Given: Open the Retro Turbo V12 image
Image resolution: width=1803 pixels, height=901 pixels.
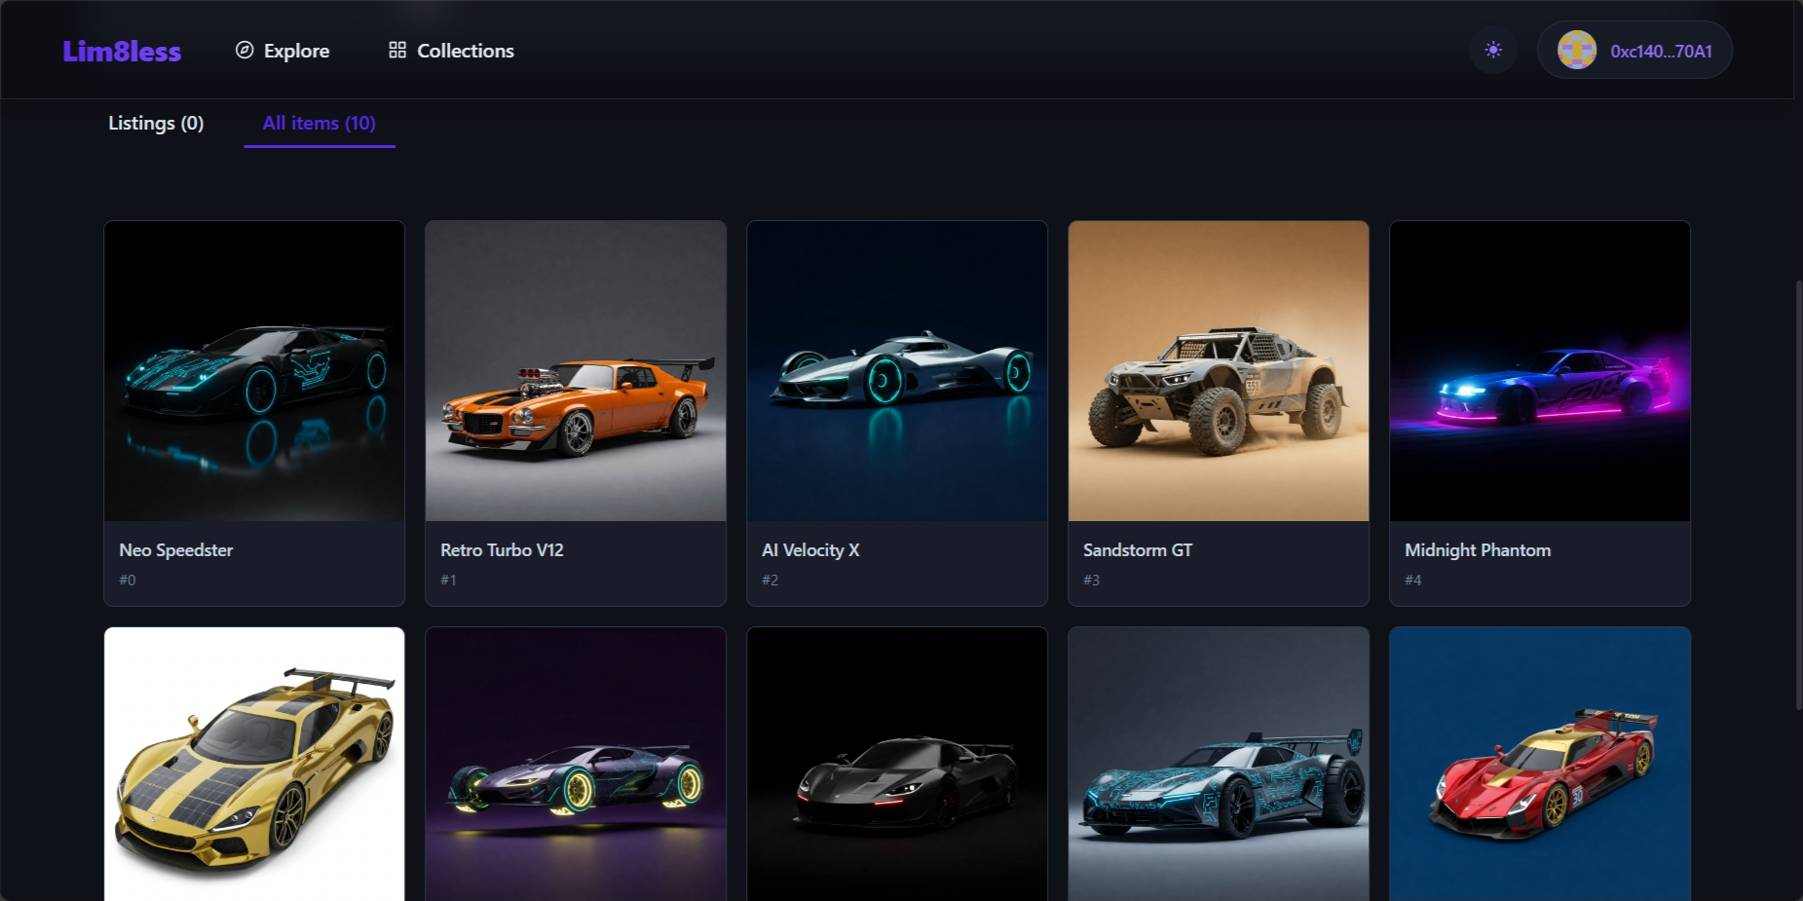Looking at the screenshot, I should 576,371.
